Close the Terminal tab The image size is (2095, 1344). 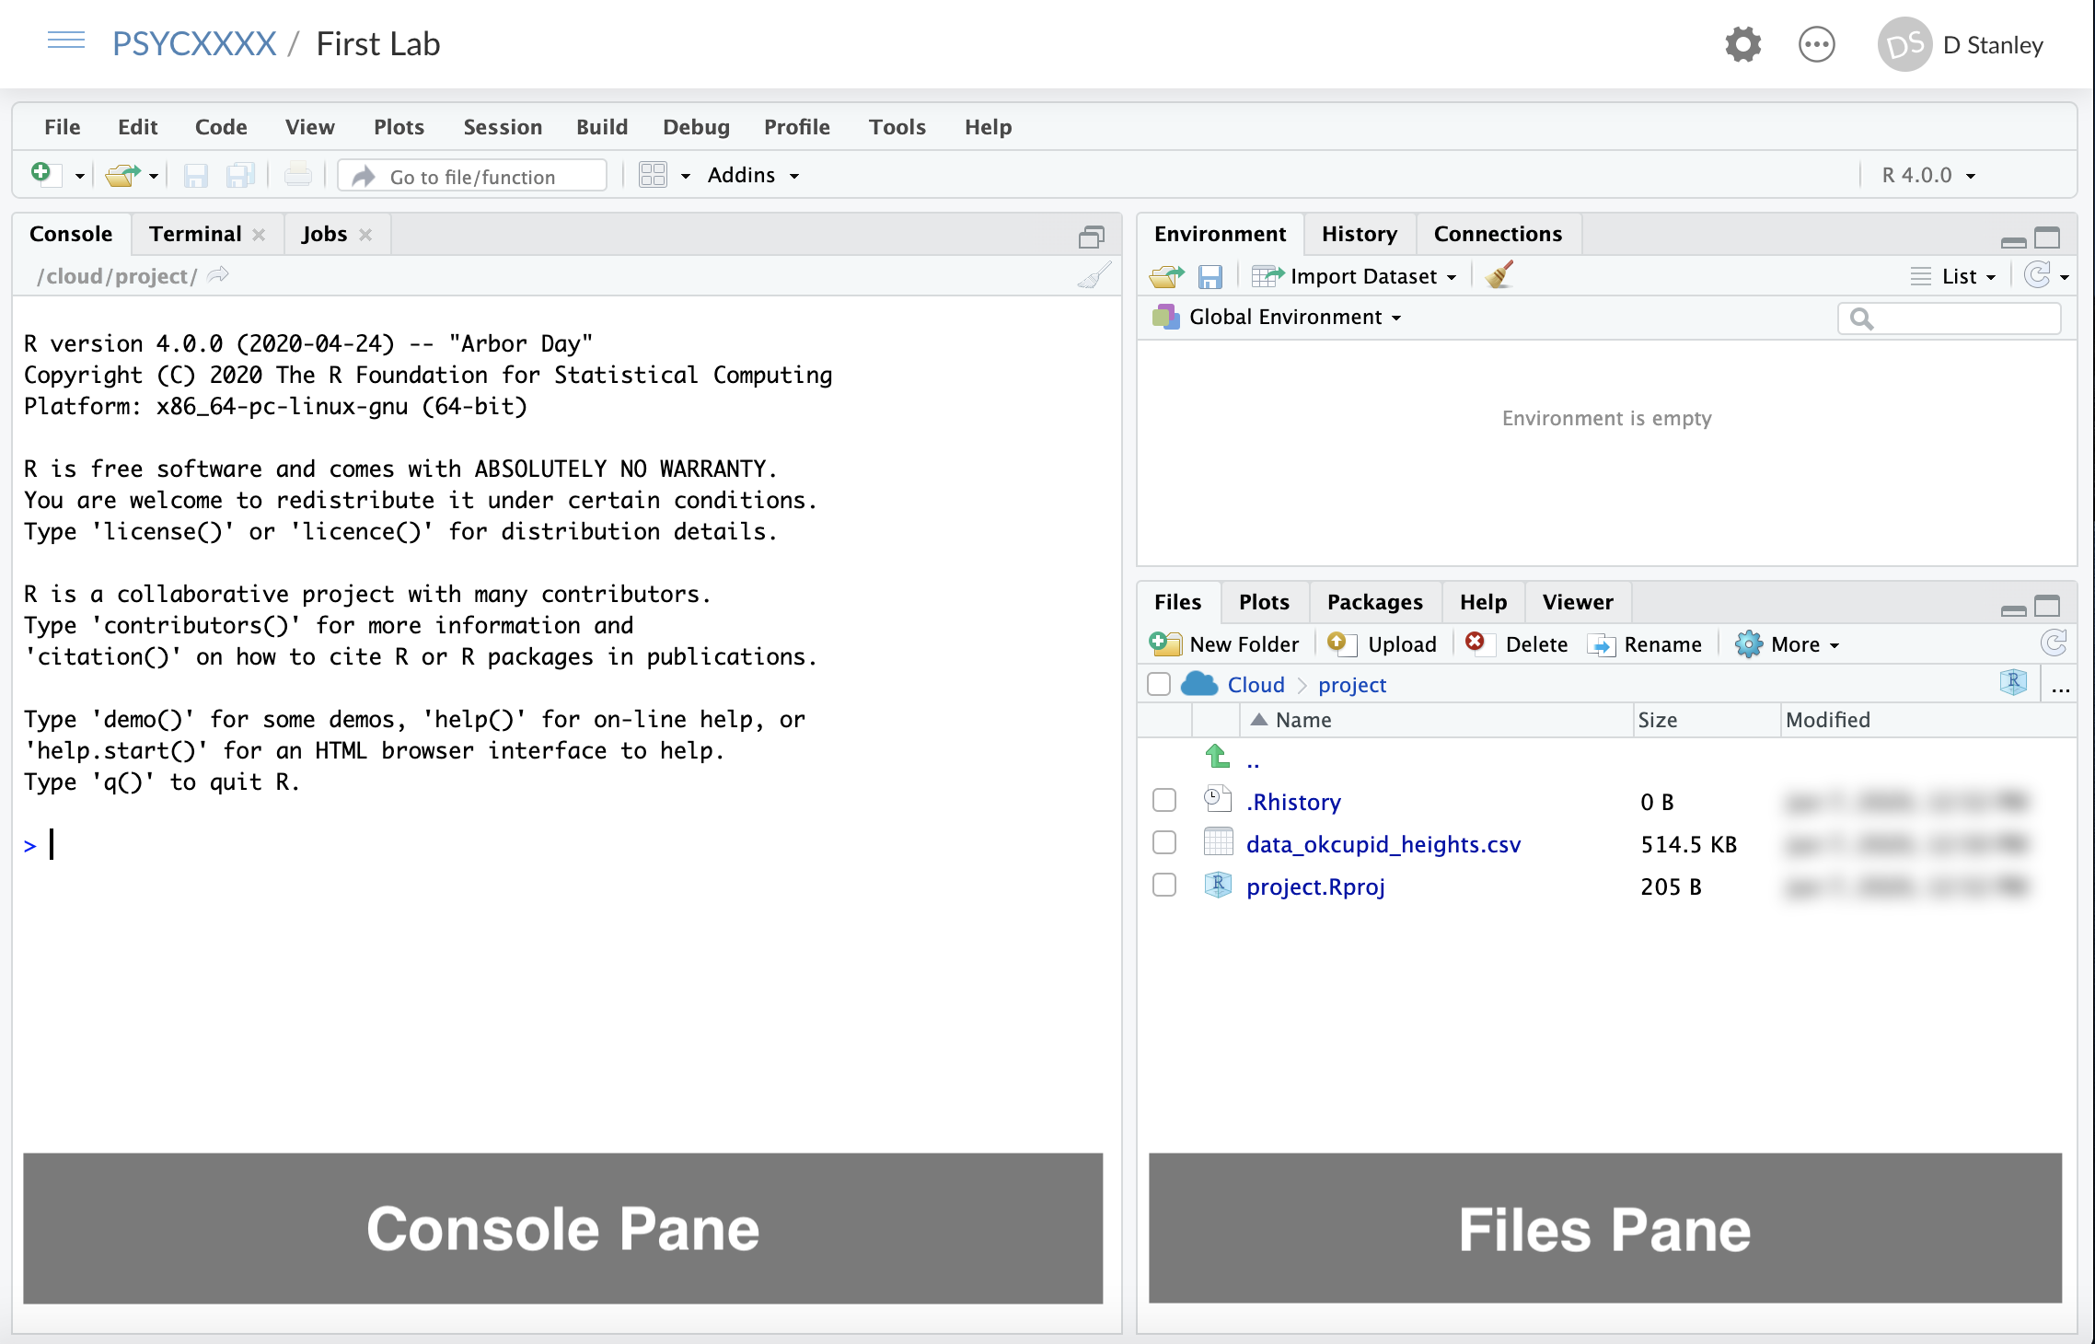(x=259, y=235)
